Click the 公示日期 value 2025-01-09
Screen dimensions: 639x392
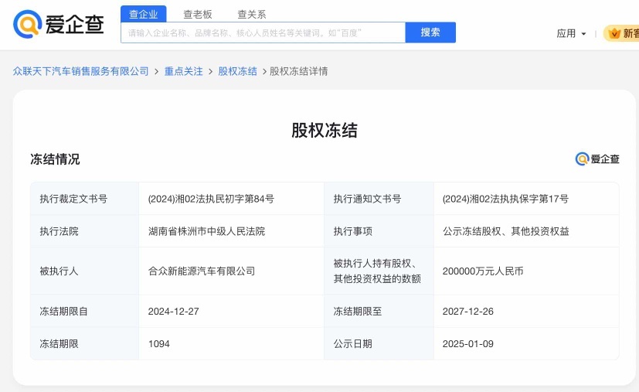(x=467, y=344)
